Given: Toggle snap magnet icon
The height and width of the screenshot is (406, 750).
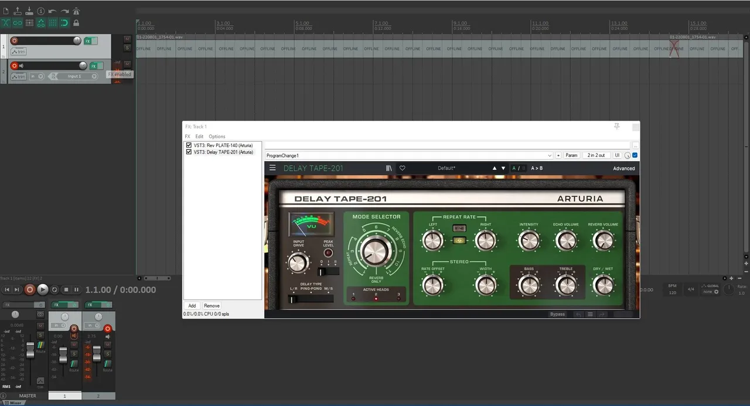Looking at the screenshot, I should [64, 23].
